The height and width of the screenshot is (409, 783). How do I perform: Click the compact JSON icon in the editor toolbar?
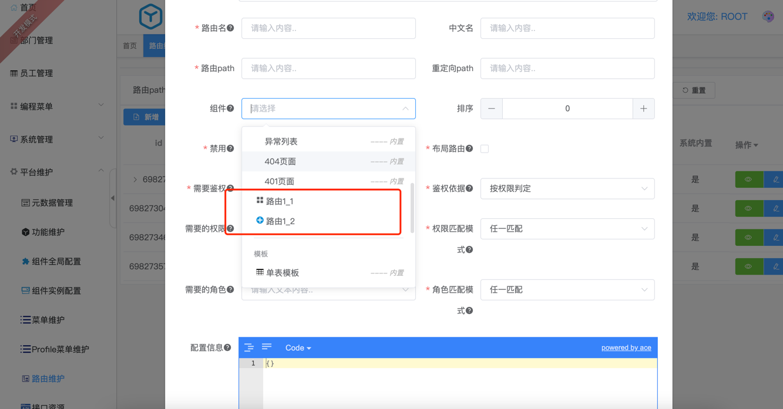point(267,347)
